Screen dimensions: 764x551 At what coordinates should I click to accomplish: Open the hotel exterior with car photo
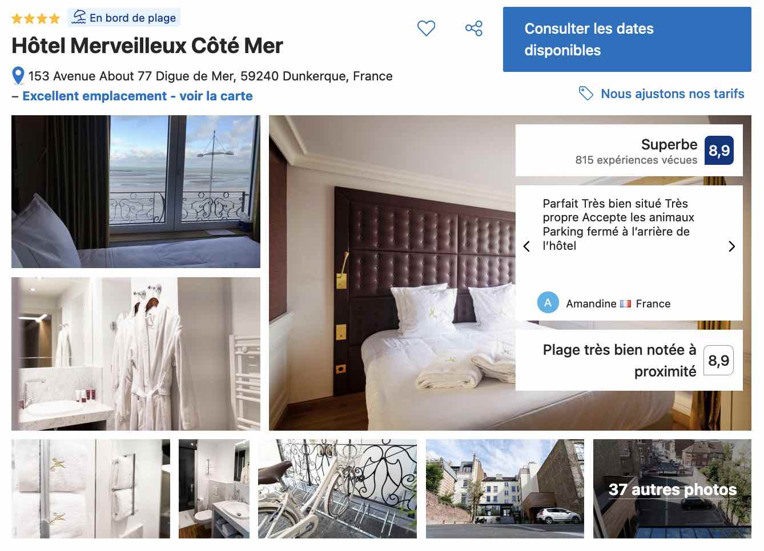click(x=505, y=489)
